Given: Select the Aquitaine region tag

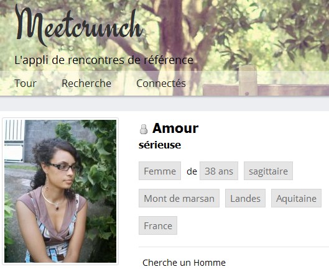Looking at the screenshot, I should (x=296, y=198).
